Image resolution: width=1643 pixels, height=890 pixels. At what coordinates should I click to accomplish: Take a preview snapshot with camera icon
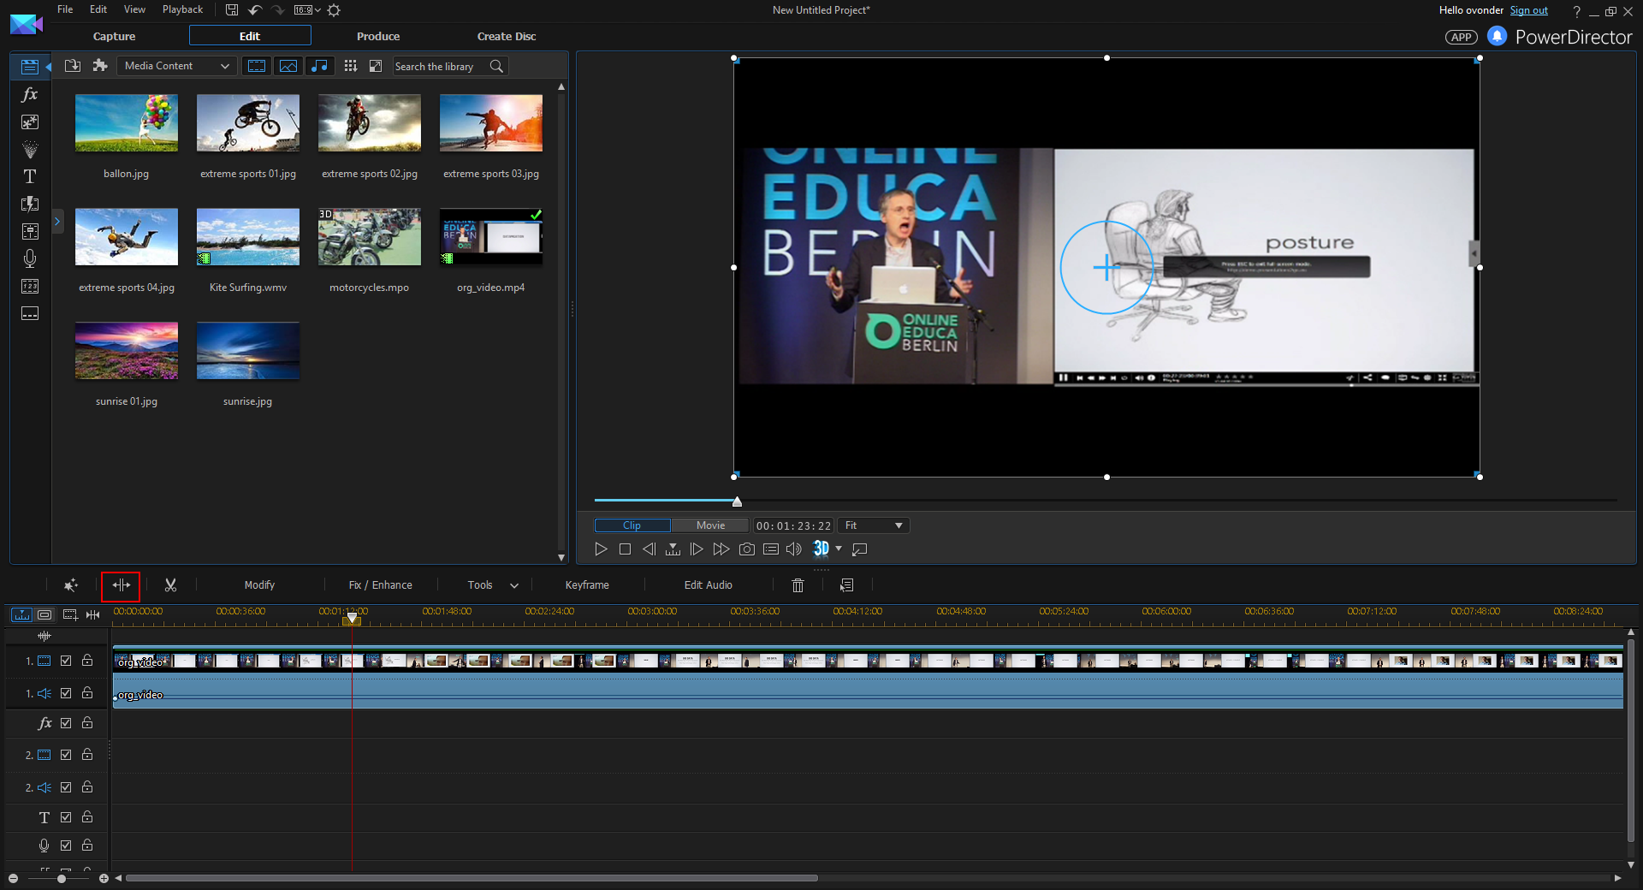[x=747, y=549]
